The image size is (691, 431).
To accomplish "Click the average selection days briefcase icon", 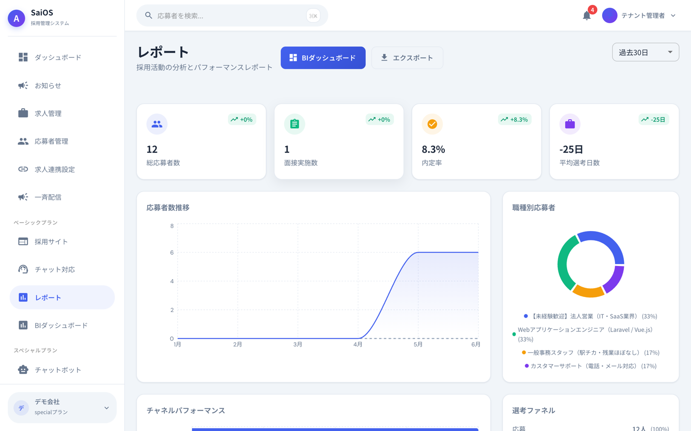I will (x=570, y=124).
